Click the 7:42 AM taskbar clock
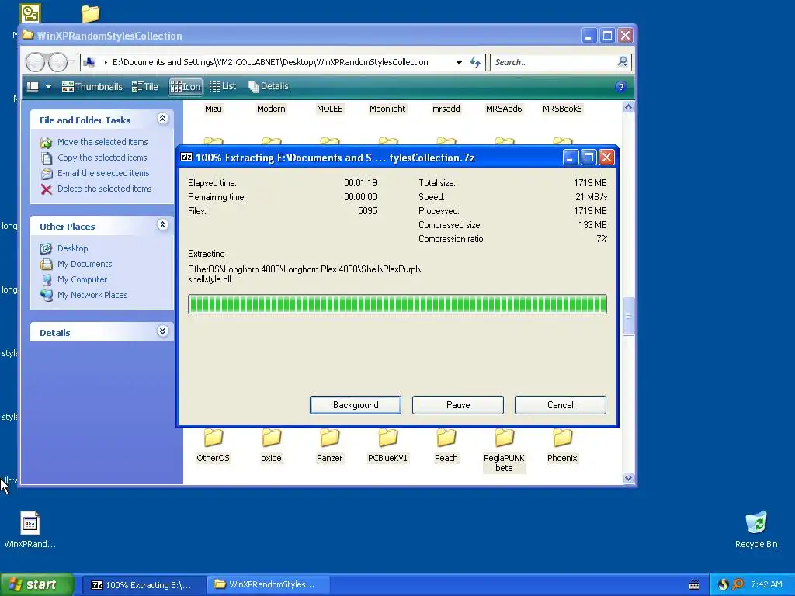 [766, 585]
